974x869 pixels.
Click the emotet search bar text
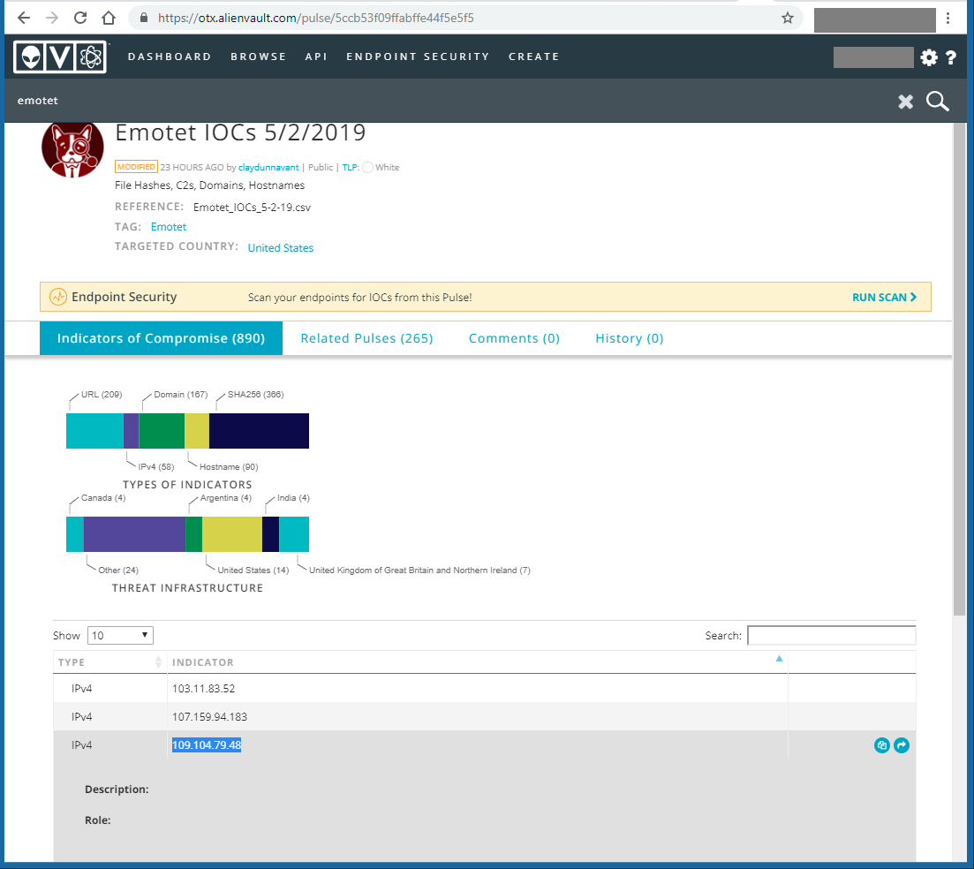click(x=38, y=101)
